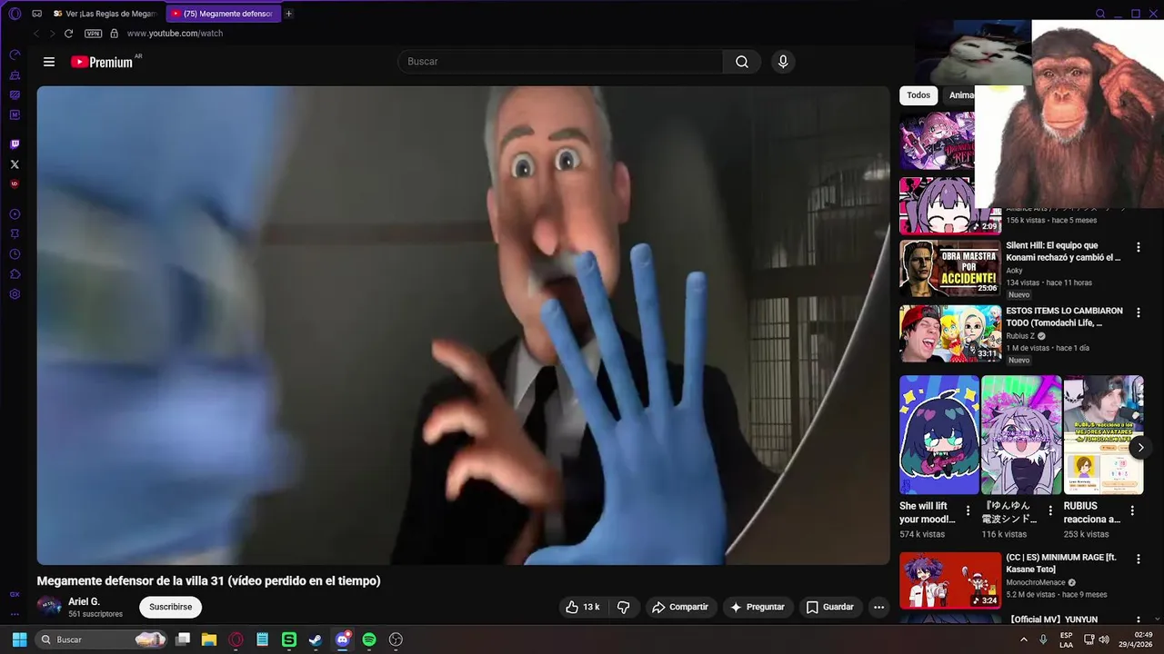Dislike the video
The width and height of the screenshot is (1164, 654).
point(624,607)
